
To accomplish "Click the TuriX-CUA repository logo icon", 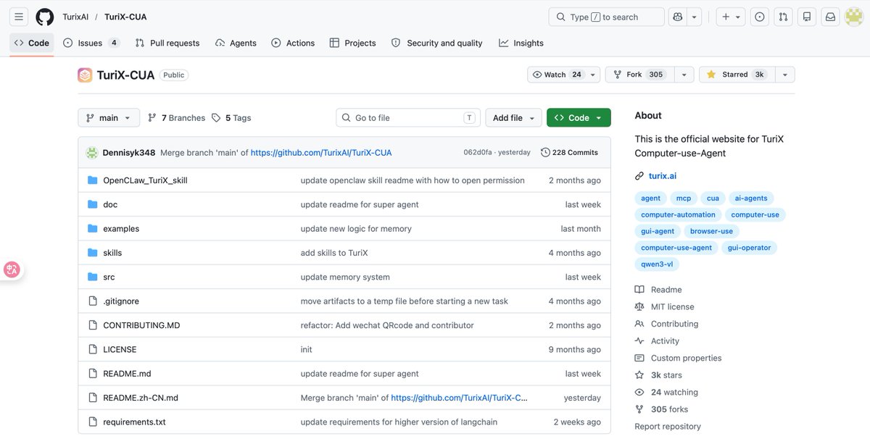I will click(85, 75).
